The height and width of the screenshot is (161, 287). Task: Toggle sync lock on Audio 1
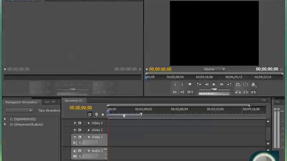coord(80,151)
